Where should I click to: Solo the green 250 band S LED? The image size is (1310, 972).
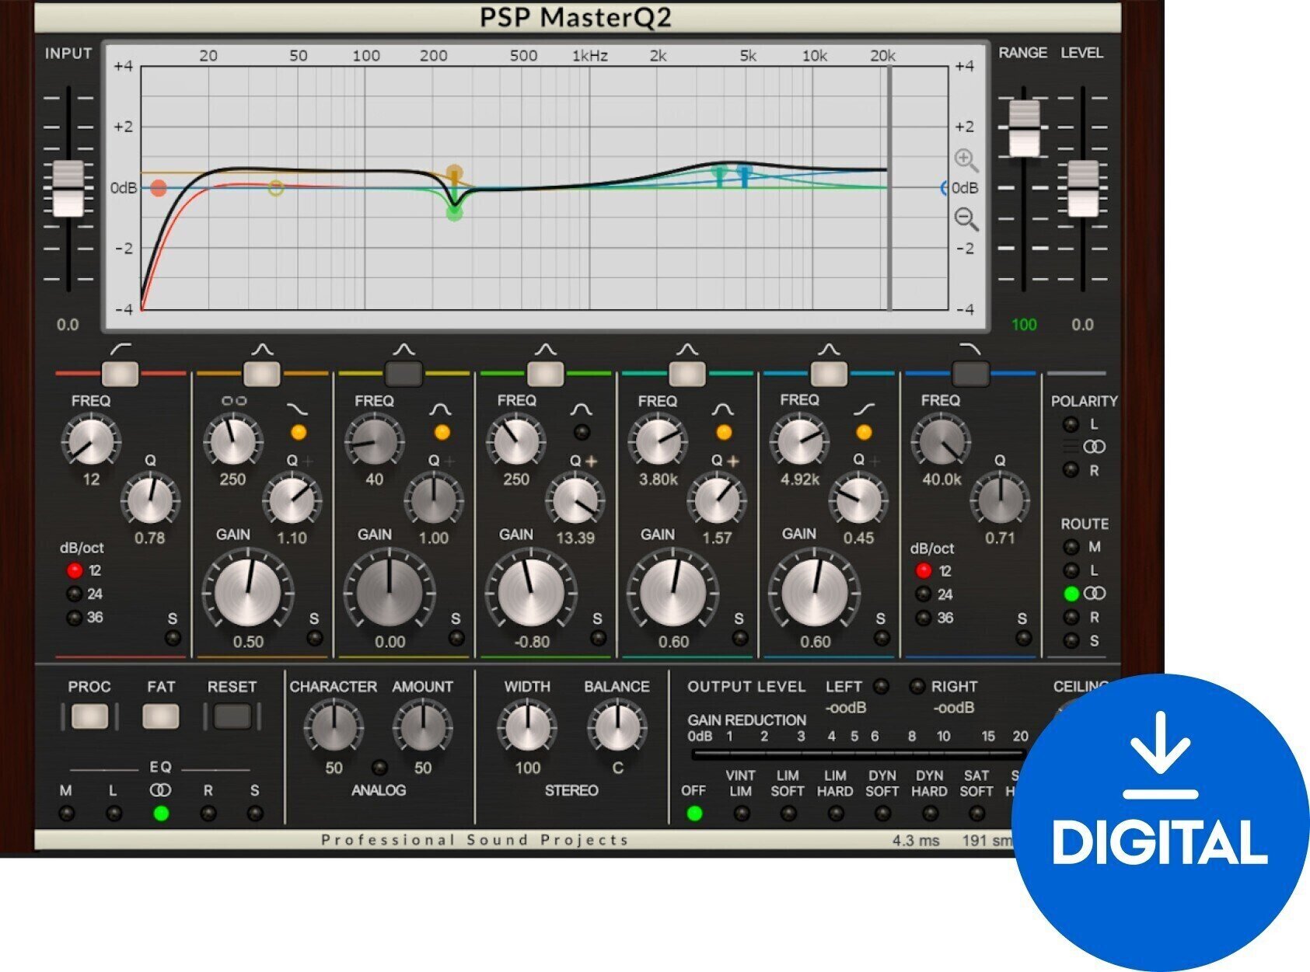597,639
